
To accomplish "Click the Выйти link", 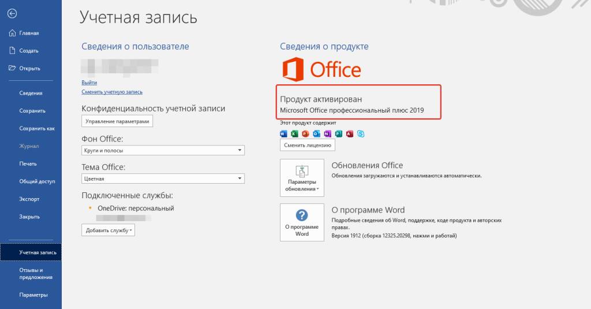I will pos(89,83).
